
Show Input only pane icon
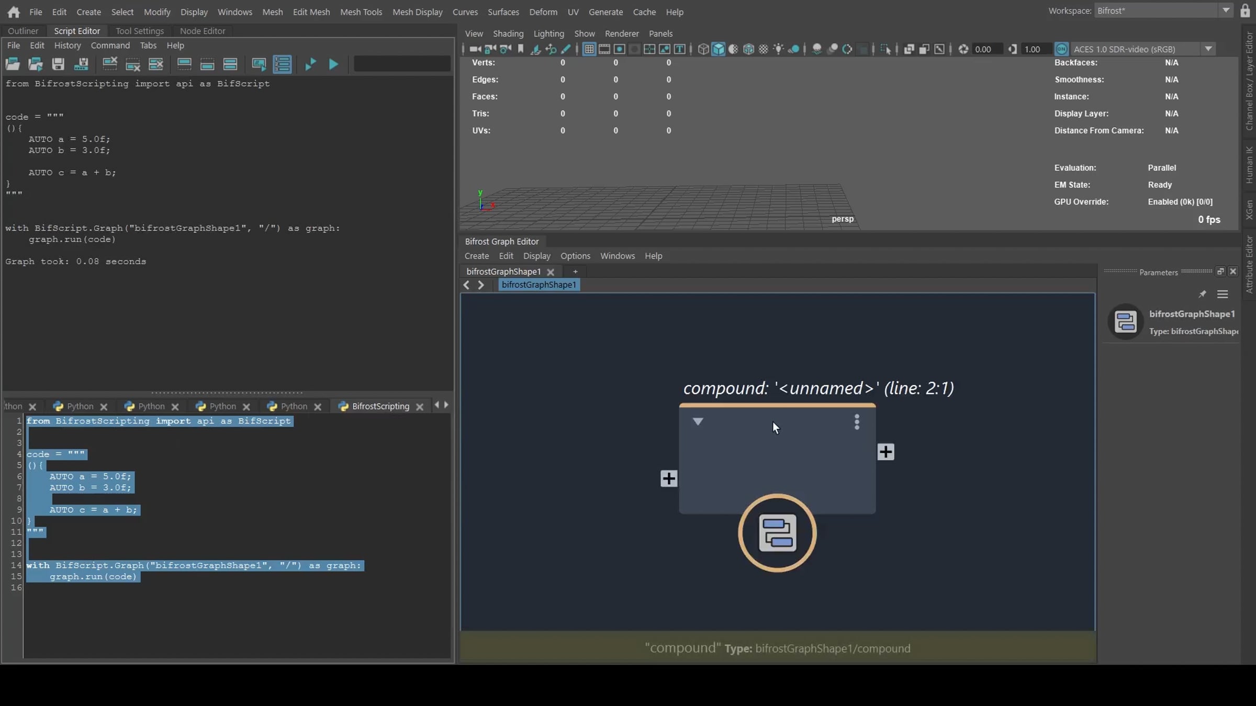point(207,64)
